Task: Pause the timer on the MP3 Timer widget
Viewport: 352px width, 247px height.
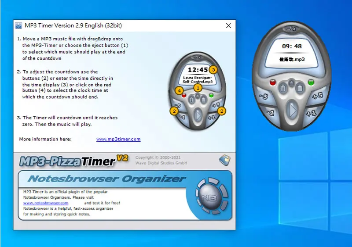Action: tap(283, 88)
